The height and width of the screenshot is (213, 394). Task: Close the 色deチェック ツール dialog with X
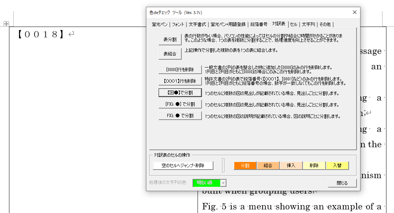tap(354, 12)
